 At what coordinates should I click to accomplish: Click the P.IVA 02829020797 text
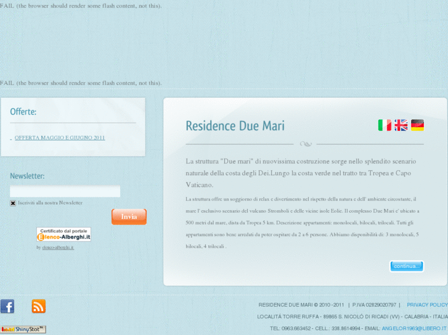(x=374, y=305)
